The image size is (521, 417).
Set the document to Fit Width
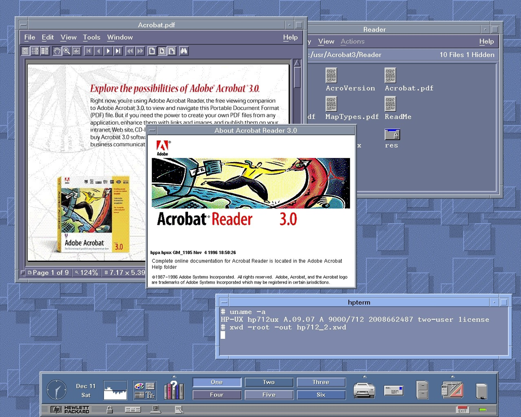(171, 51)
